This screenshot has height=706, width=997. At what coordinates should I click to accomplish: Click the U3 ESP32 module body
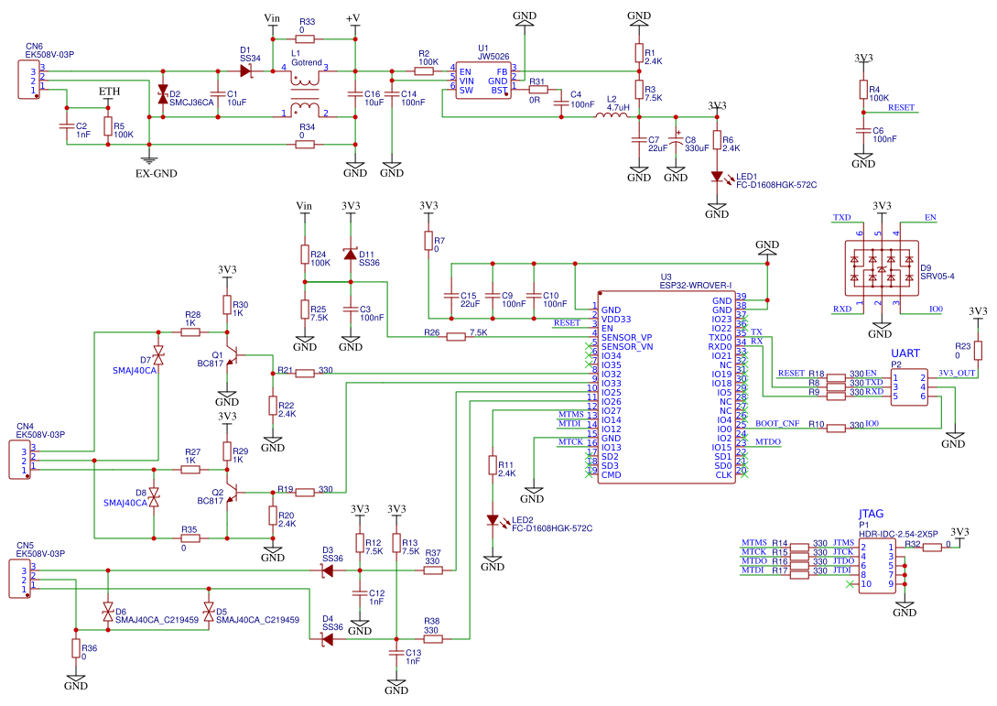666,387
